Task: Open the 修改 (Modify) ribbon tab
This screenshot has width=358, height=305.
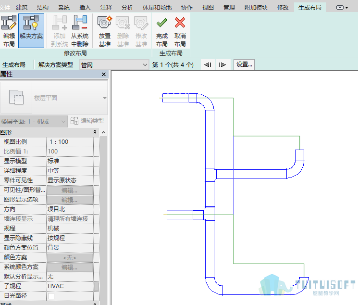Action: (x=283, y=8)
